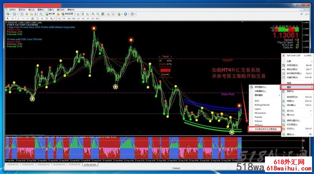Screen dimensions: 314x174
Task: Switch to the AUDUSD,H1 chart tab
Action: coord(59,165)
